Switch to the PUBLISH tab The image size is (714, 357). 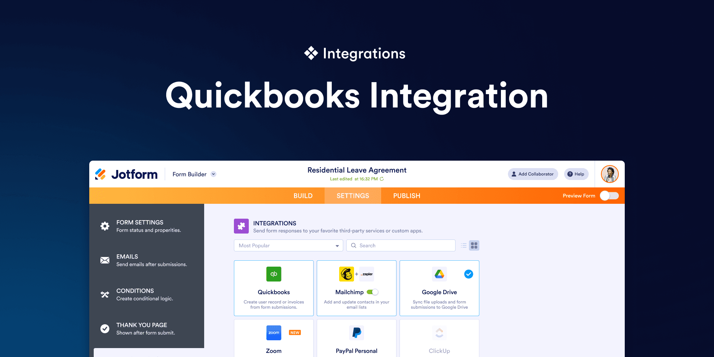point(406,196)
